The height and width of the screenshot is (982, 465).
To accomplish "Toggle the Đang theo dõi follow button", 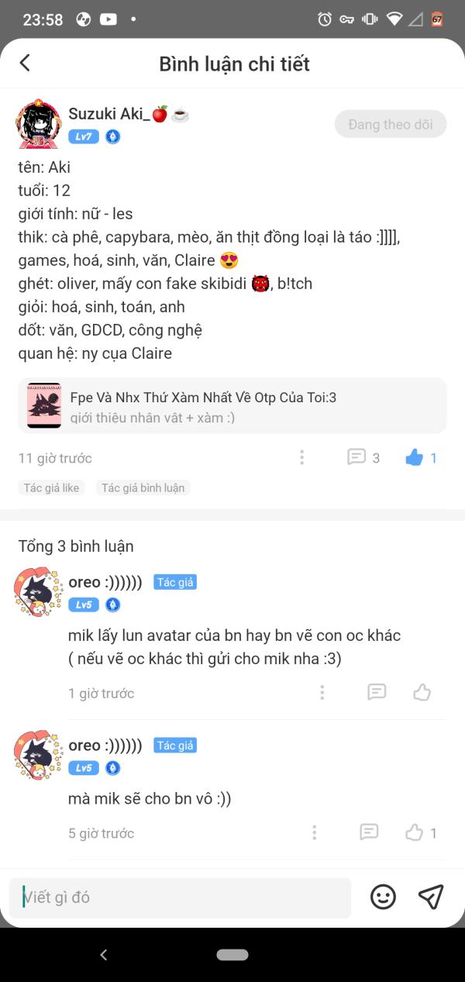I will (391, 124).
